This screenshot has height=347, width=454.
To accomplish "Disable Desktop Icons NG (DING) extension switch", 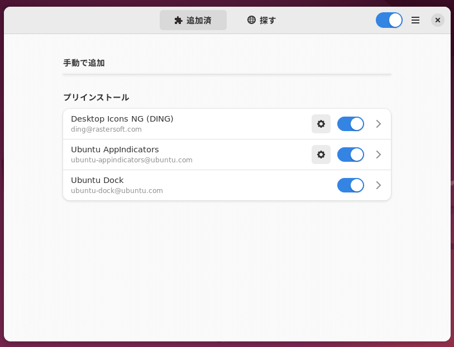I will tap(350, 124).
